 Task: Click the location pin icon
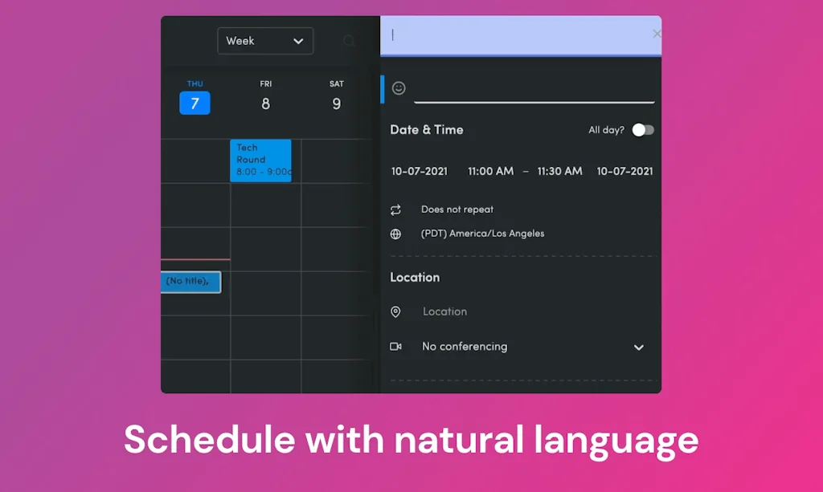click(395, 311)
